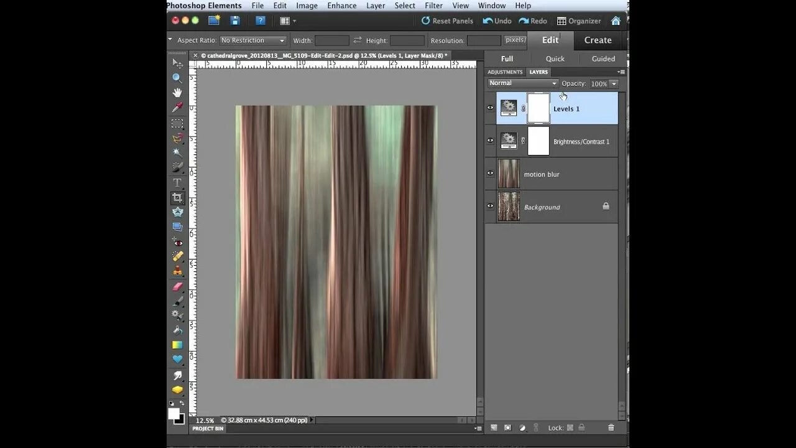The height and width of the screenshot is (448, 796).
Task: Expand the Opacity slider dropdown
Action: (x=614, y=84)
